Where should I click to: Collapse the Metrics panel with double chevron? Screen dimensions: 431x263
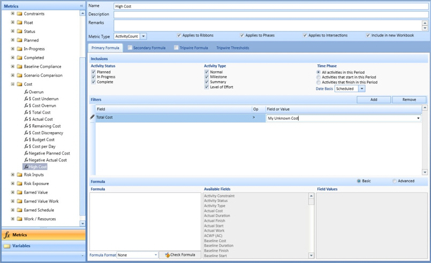tap(82, 6)
